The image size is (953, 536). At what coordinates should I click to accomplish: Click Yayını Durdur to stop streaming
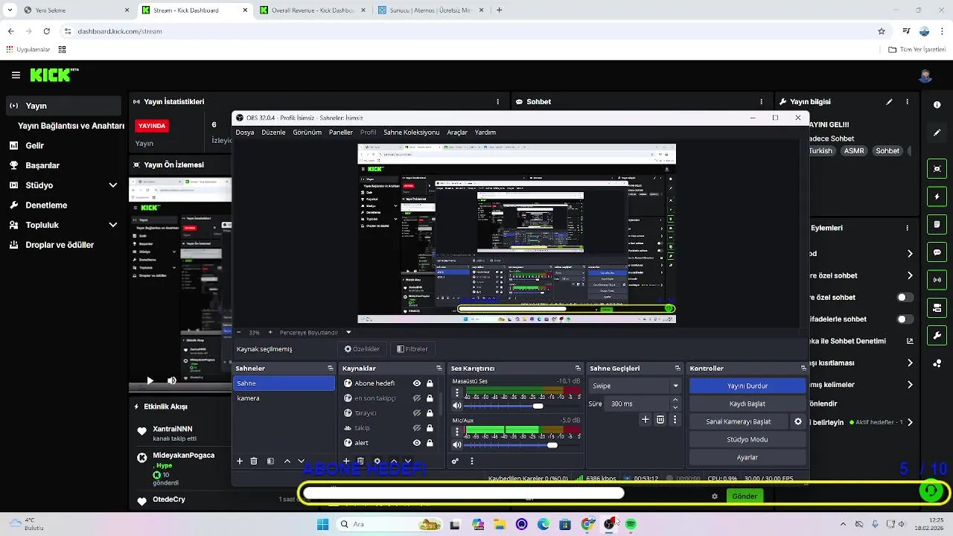tap(748, 386)
